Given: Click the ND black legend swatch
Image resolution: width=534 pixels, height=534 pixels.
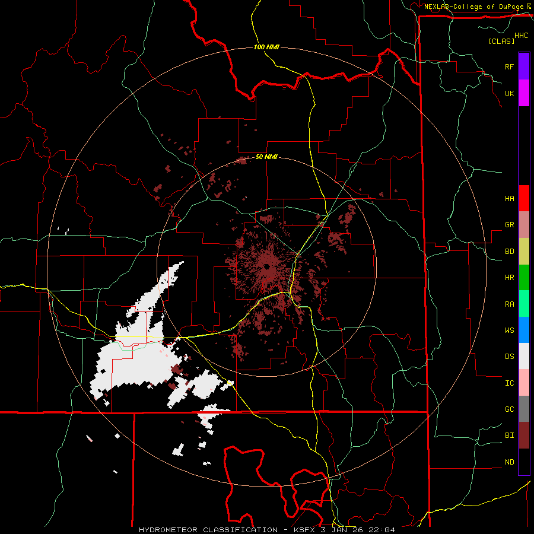Looking at the screenshot, I should [524, 462].
